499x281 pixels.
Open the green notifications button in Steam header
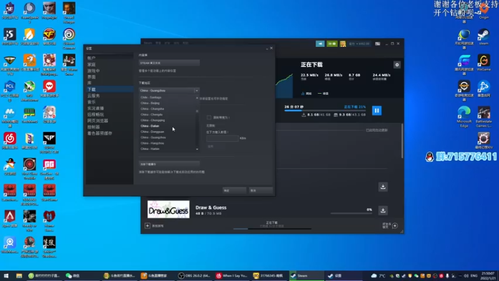click(332, 44)
